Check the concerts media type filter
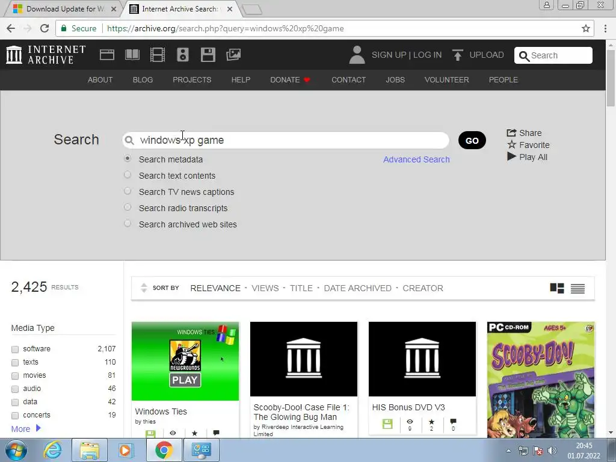This screenshot has width=616, height=462. (x=15, y=416)
